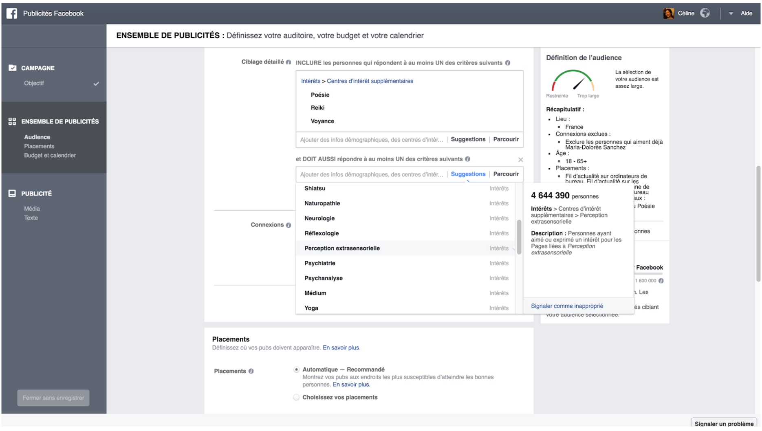
Task: Click Parcourir in the first targeting box
Action: (506, 139)
